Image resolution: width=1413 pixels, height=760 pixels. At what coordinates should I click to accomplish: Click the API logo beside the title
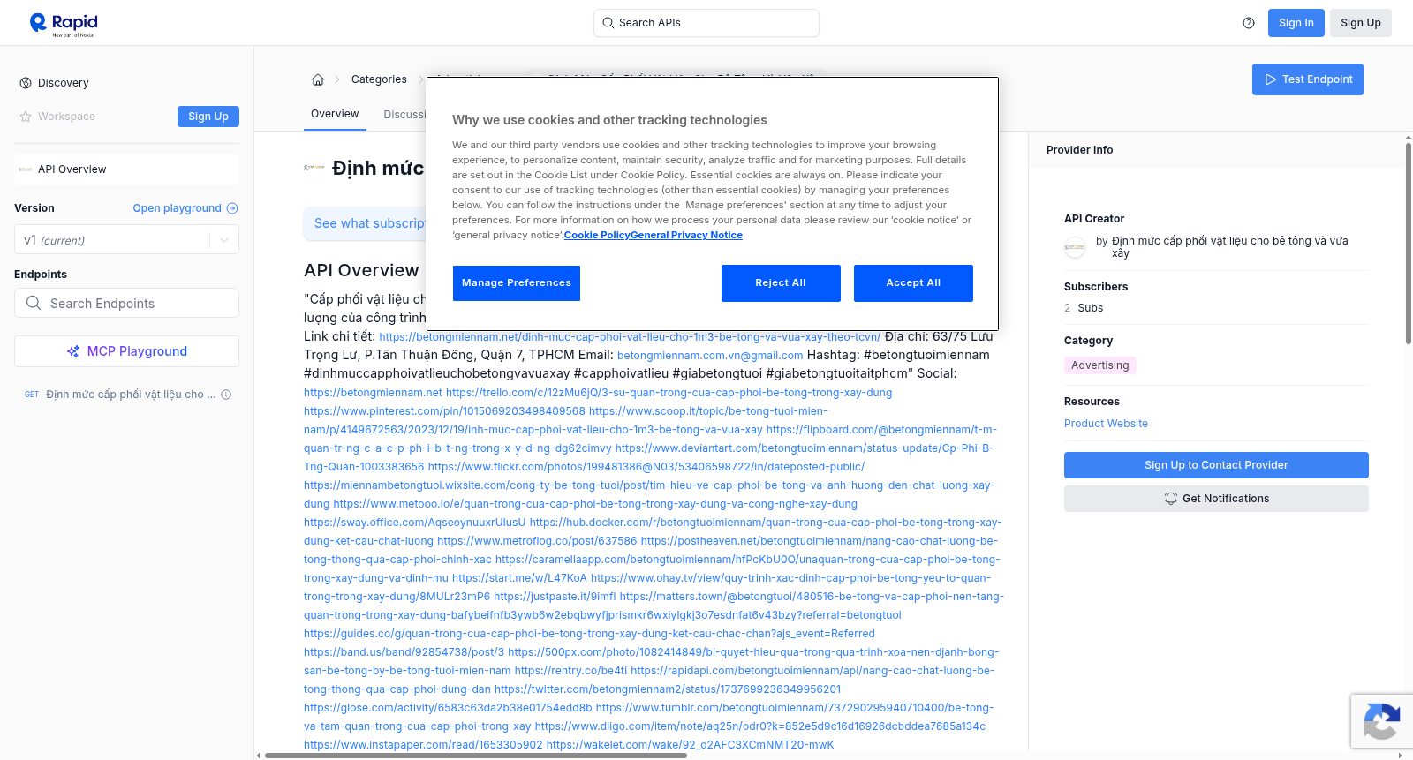[314, 168]
